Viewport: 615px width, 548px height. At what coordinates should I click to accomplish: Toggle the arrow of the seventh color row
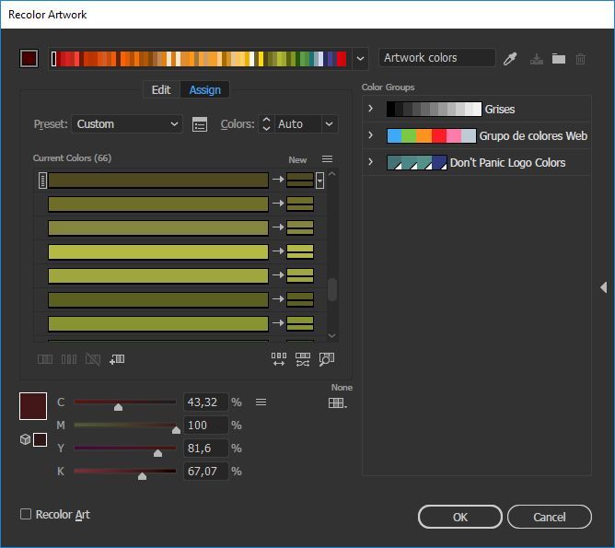pyautogui.click(x=278, y=323)
